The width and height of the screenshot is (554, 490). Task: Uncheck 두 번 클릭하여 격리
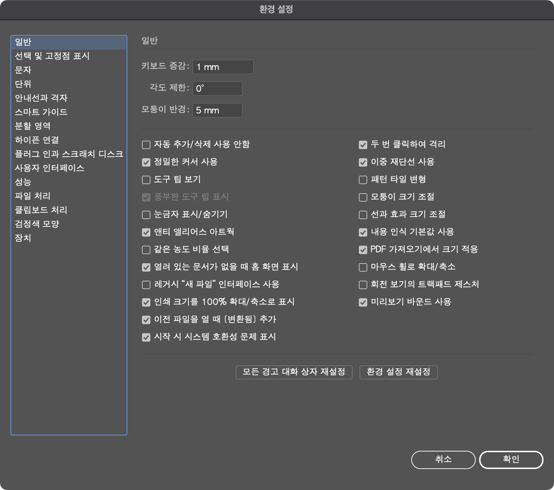[363, 145]
